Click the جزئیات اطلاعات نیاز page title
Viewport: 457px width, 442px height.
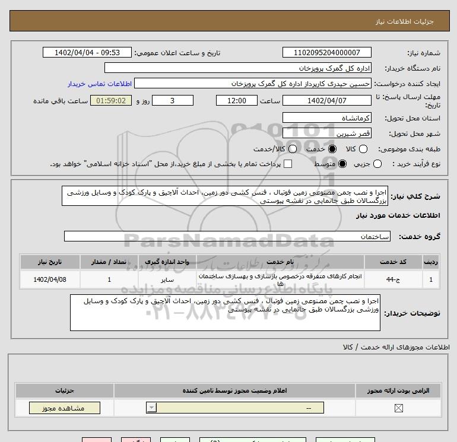pyautogui.click(x=405, y=21)
